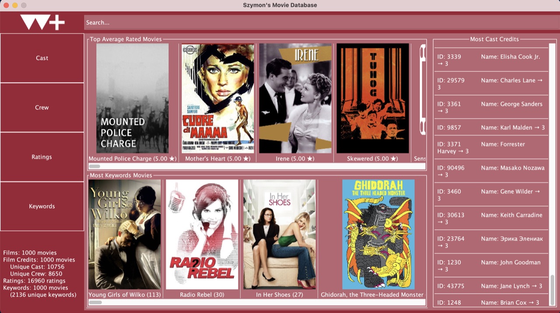Image resolution: width=560 pixels, height=313 pixels.
Task: Select the In Her Shoes poster
Action: pyautogui.click(x=280, y=234)
